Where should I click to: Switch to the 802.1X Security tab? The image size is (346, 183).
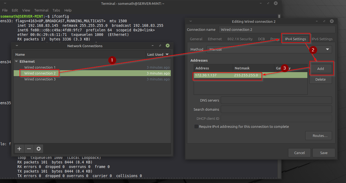pos(240,39)
